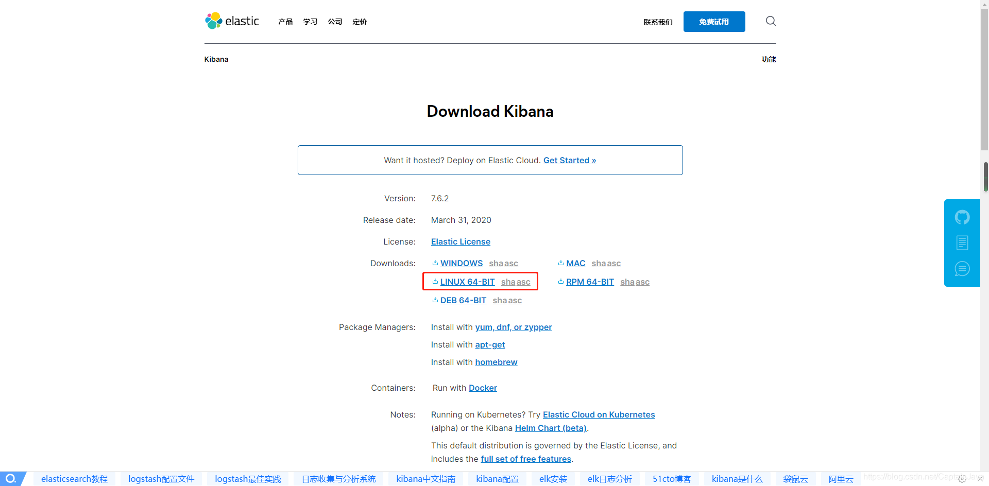The width and height of the screenshot is (989, 486).
Task: Click kibana中文指南 suggestion
Action: (426, 479)
